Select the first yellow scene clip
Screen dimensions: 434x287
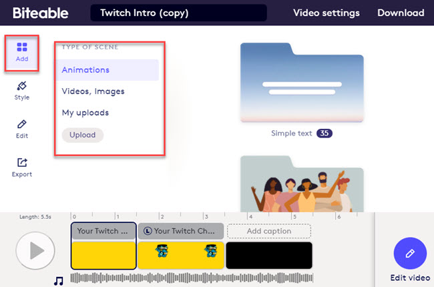[103, 255]
